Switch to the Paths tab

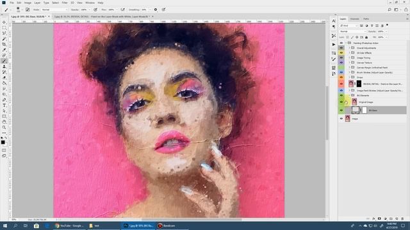tap(366, 19)
